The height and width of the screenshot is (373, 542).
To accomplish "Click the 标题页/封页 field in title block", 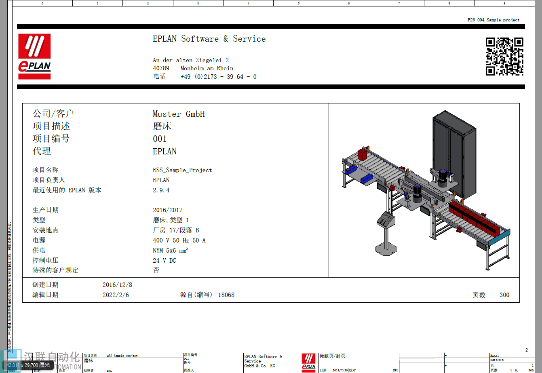I will pyautogui.click(x=332, y=356).
